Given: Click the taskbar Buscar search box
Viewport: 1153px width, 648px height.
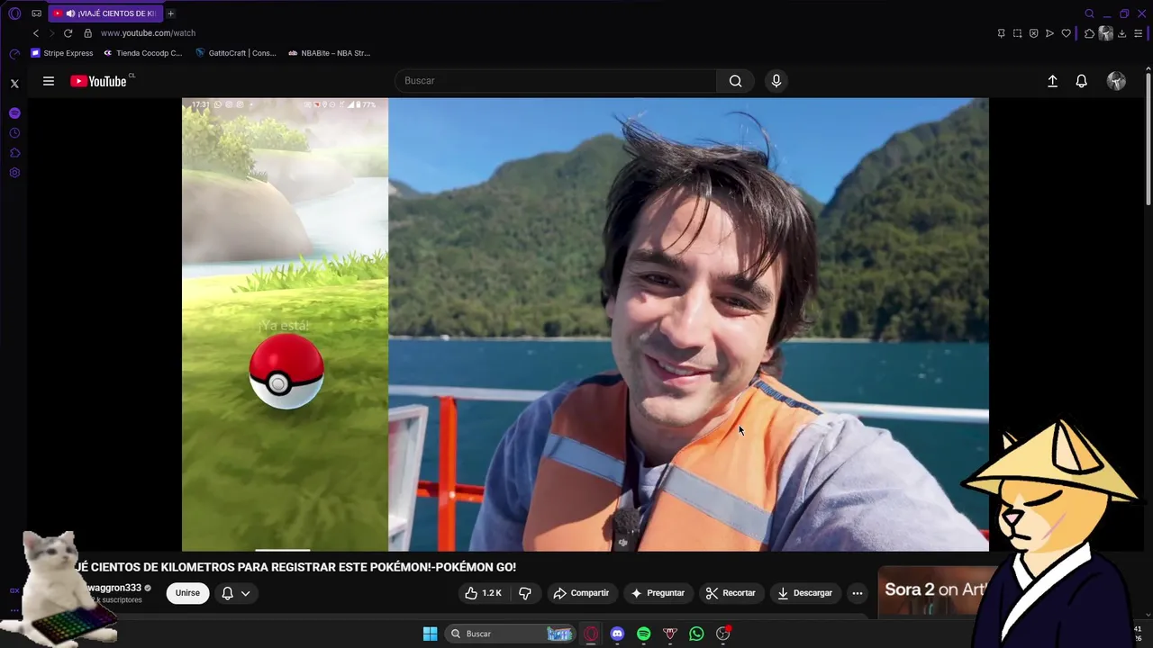Looking at the screenshot, I should (511, 634).
